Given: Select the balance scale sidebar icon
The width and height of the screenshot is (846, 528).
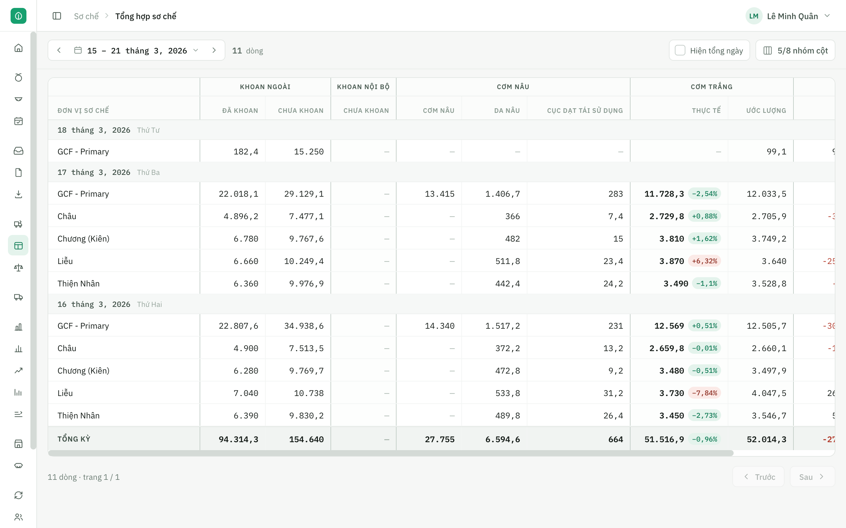Looking at the screenshot, I should pos(19,268).
